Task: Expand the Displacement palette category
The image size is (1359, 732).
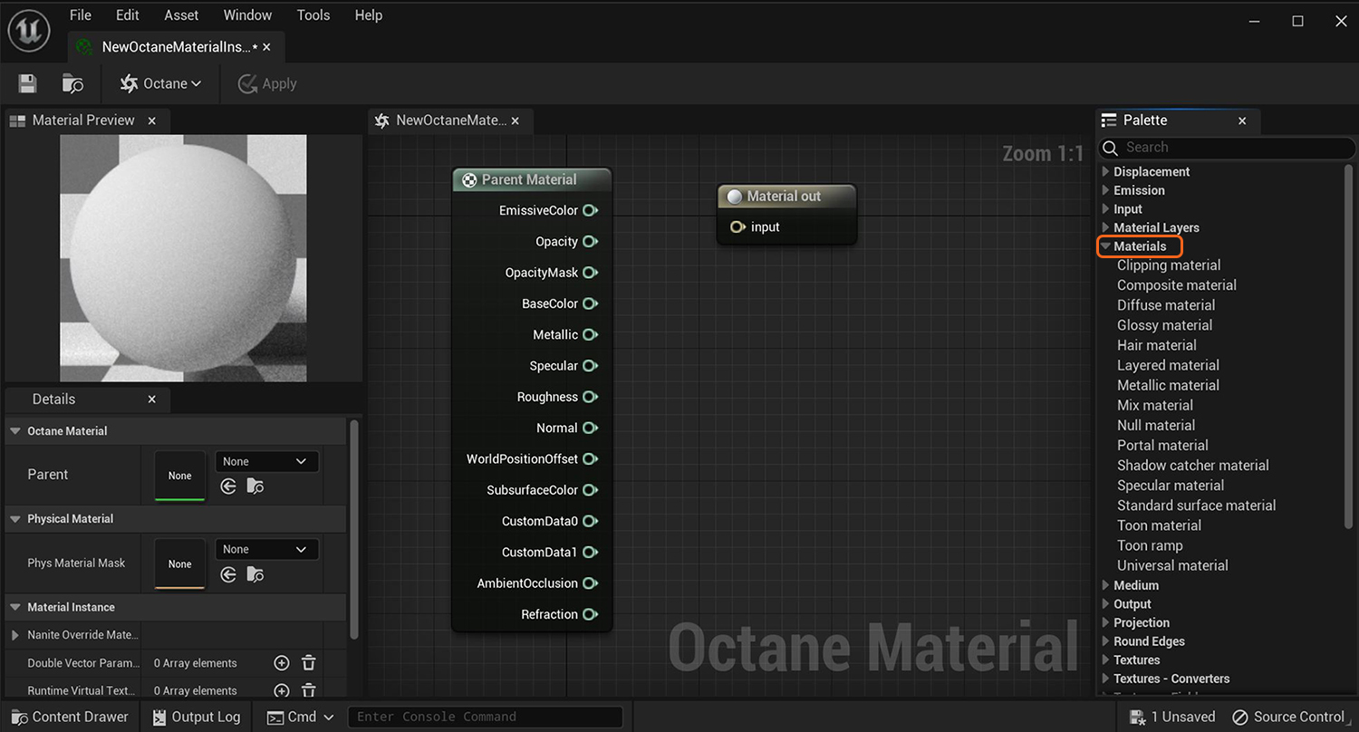Action: [x=1105, y=171]
